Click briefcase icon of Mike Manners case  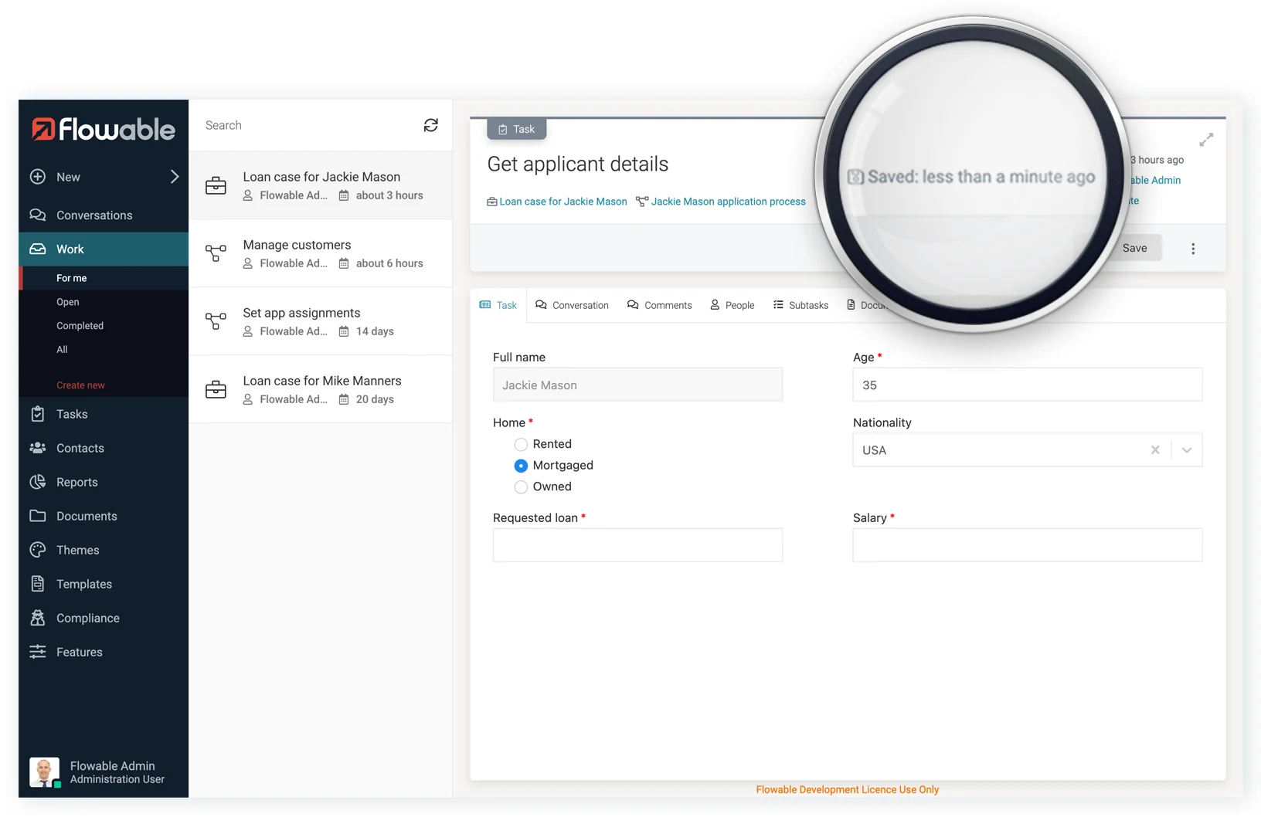(216, 389)
